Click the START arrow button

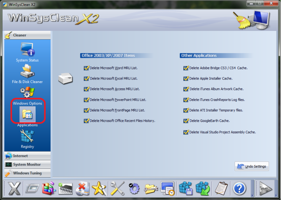click(266, 188)
